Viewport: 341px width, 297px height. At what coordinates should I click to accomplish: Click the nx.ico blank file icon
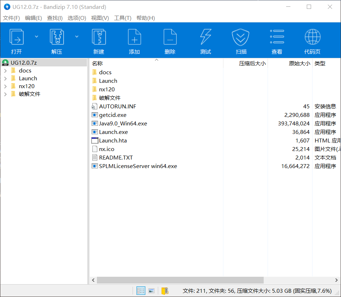(x=94, y=149)
